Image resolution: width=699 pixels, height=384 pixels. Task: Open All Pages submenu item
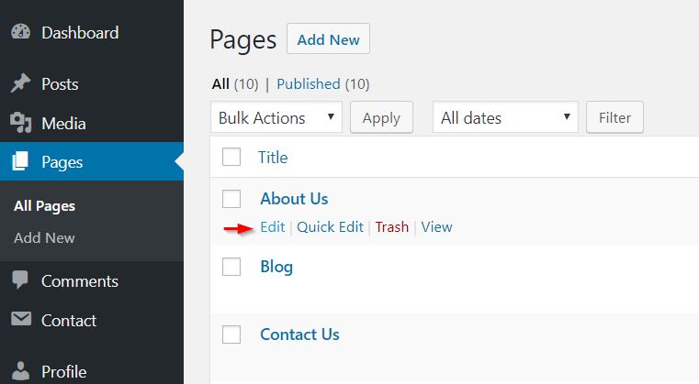(x=44, y=206)
